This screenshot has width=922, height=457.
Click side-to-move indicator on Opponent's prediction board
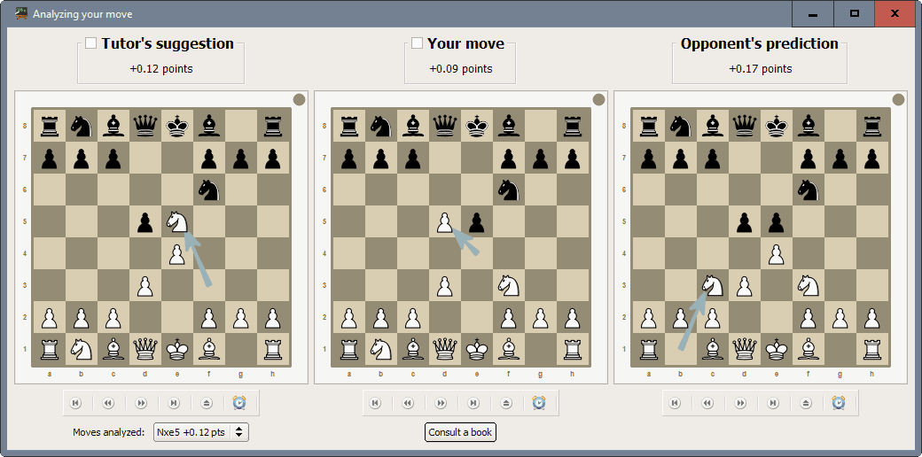[898, 100]
